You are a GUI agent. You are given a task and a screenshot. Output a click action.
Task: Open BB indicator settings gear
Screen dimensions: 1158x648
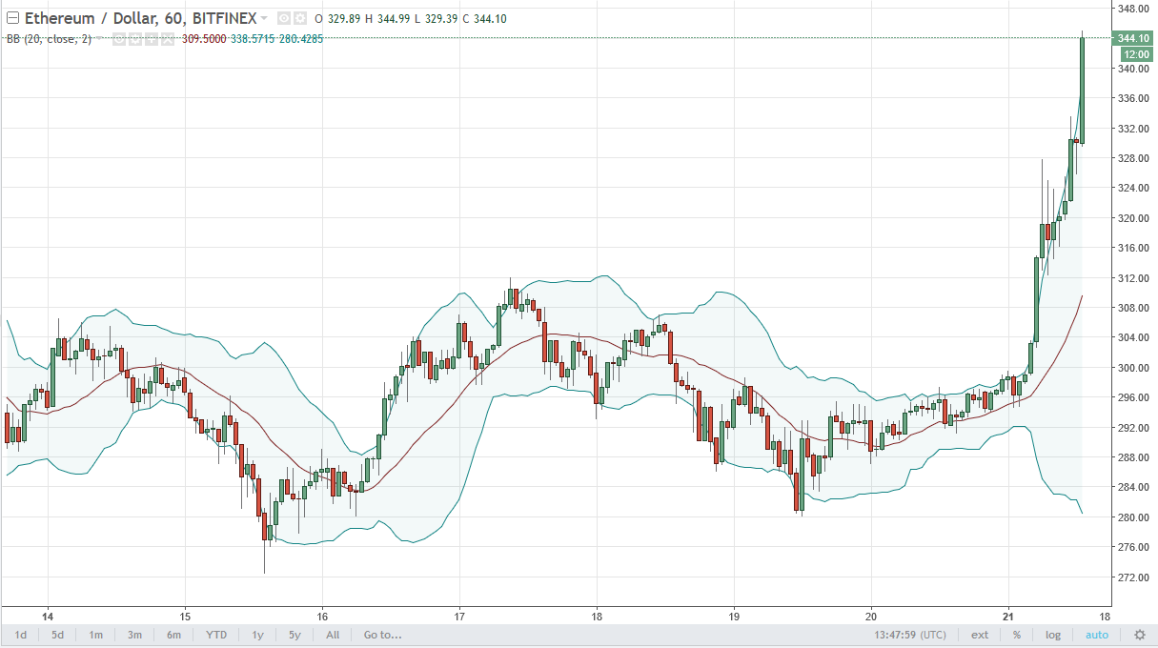(x=135, y=39)
